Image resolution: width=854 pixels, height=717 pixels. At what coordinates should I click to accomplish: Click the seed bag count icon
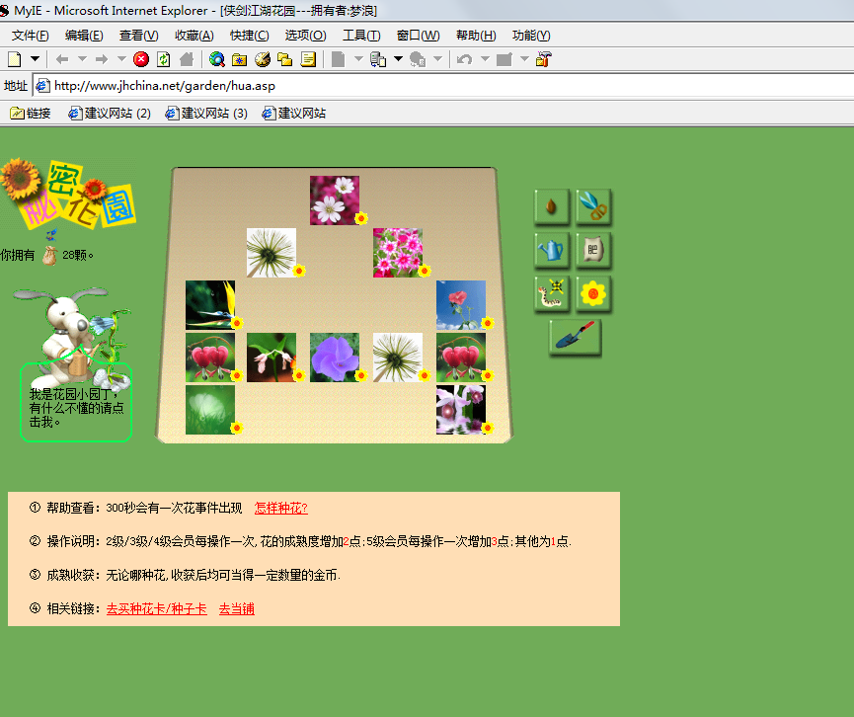click(x=49, y=255)
